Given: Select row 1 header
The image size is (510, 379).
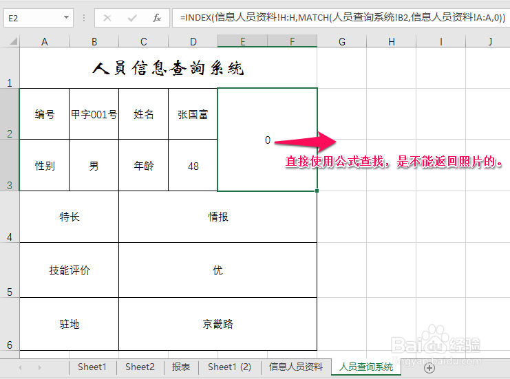Looking at the screenshot, I should click(x=10, y=68).
